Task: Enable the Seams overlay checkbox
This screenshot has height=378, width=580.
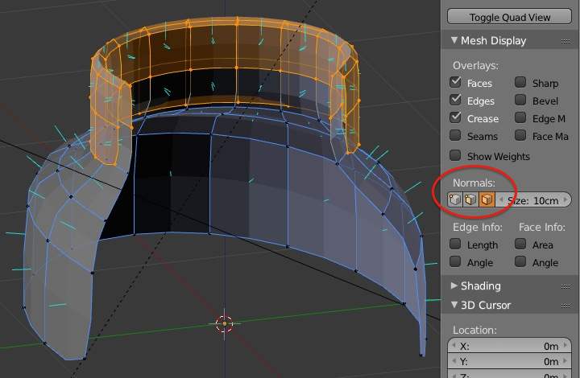Action: [455, 135]
